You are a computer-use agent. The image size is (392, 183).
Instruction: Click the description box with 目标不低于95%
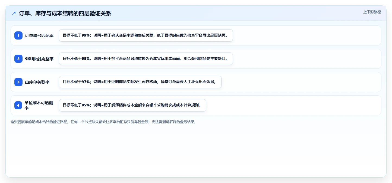point(132,105)
